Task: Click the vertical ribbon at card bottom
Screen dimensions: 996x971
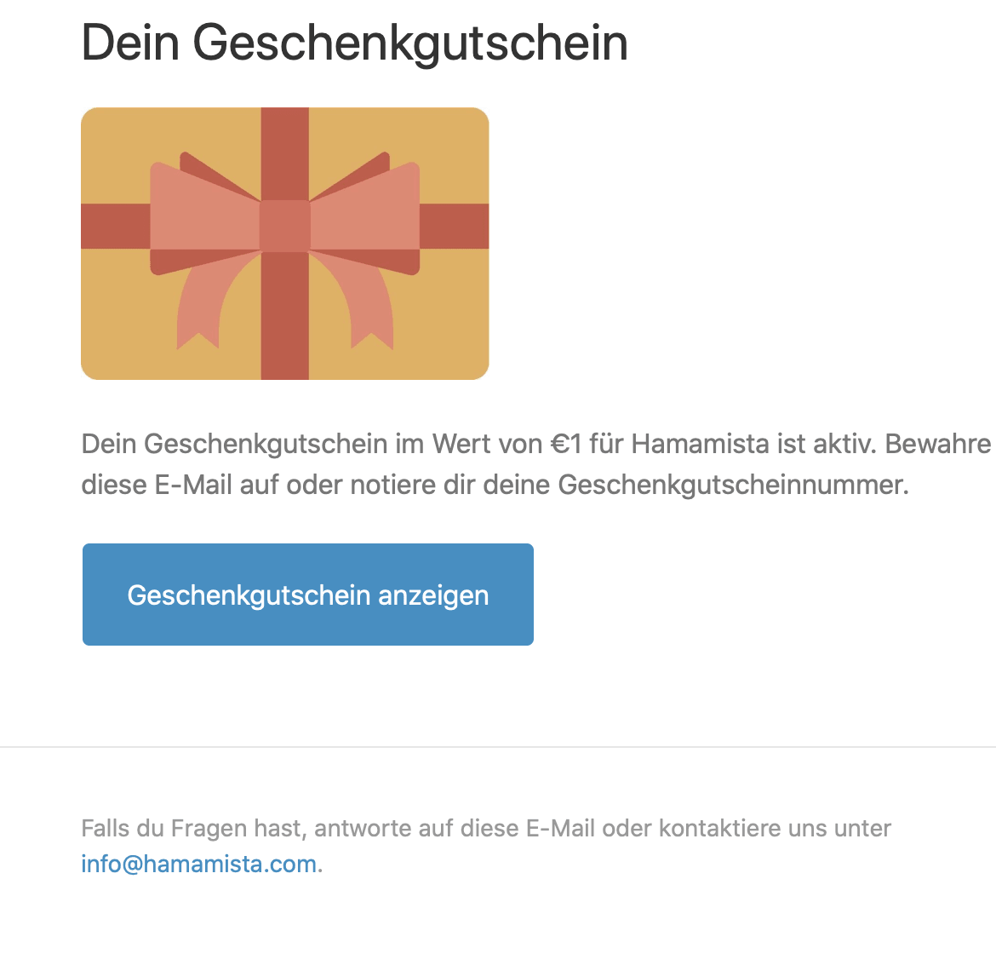Action: [284, 316]
